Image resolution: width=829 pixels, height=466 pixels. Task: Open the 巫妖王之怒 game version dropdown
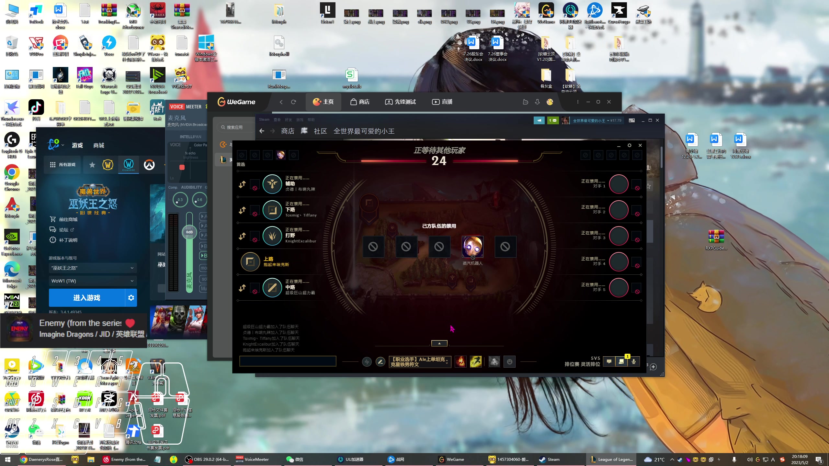93,268
